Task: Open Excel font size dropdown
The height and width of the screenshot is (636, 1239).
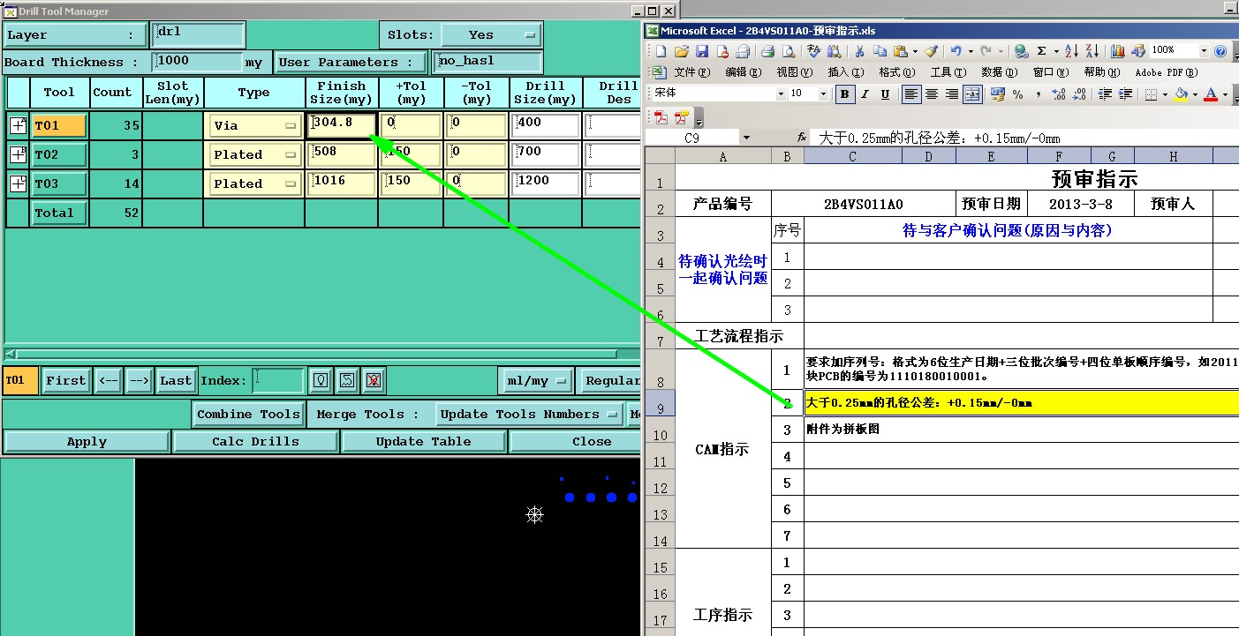Action: [823, 94]
